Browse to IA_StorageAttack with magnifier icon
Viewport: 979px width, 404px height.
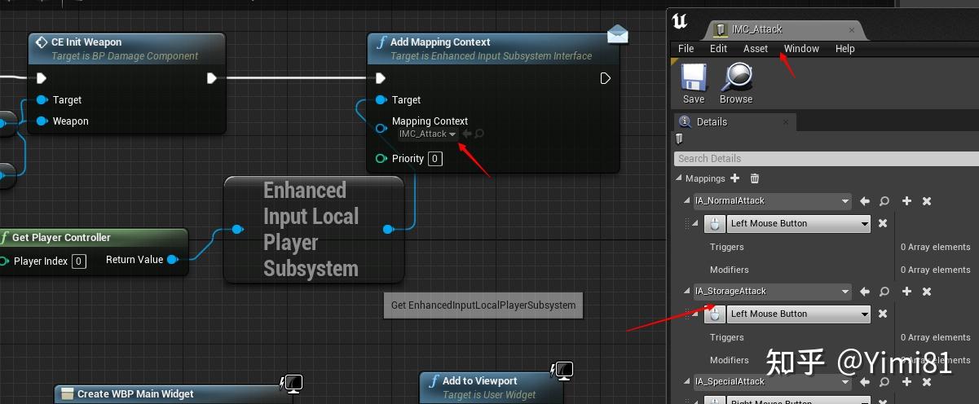coord(884,292)
